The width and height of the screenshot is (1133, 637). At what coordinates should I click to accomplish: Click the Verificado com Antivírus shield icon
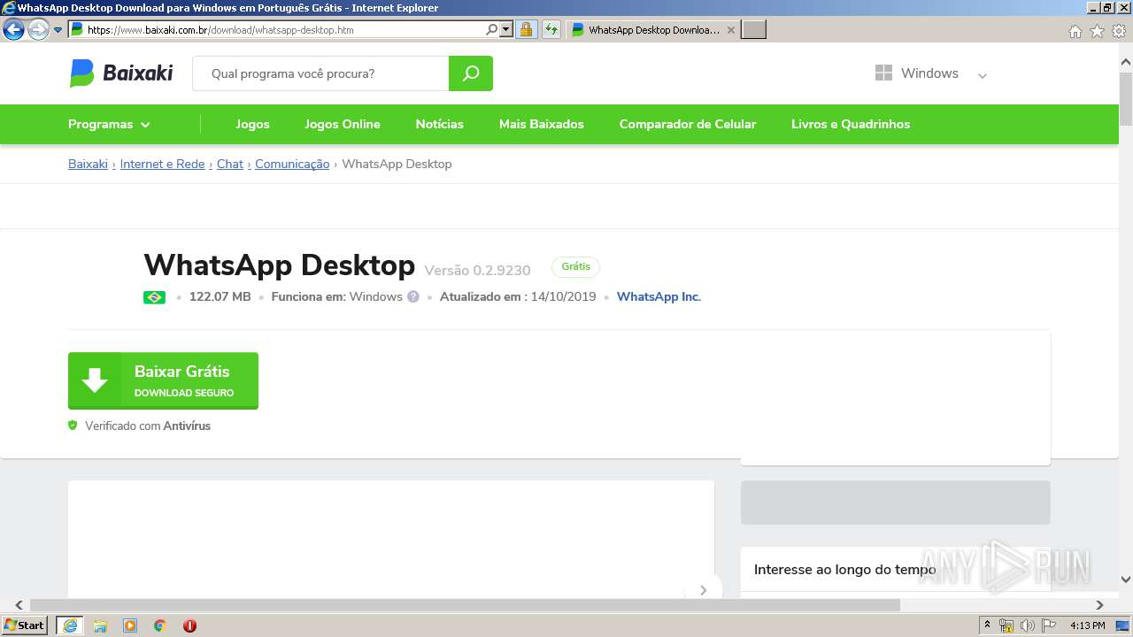(73, 426)
